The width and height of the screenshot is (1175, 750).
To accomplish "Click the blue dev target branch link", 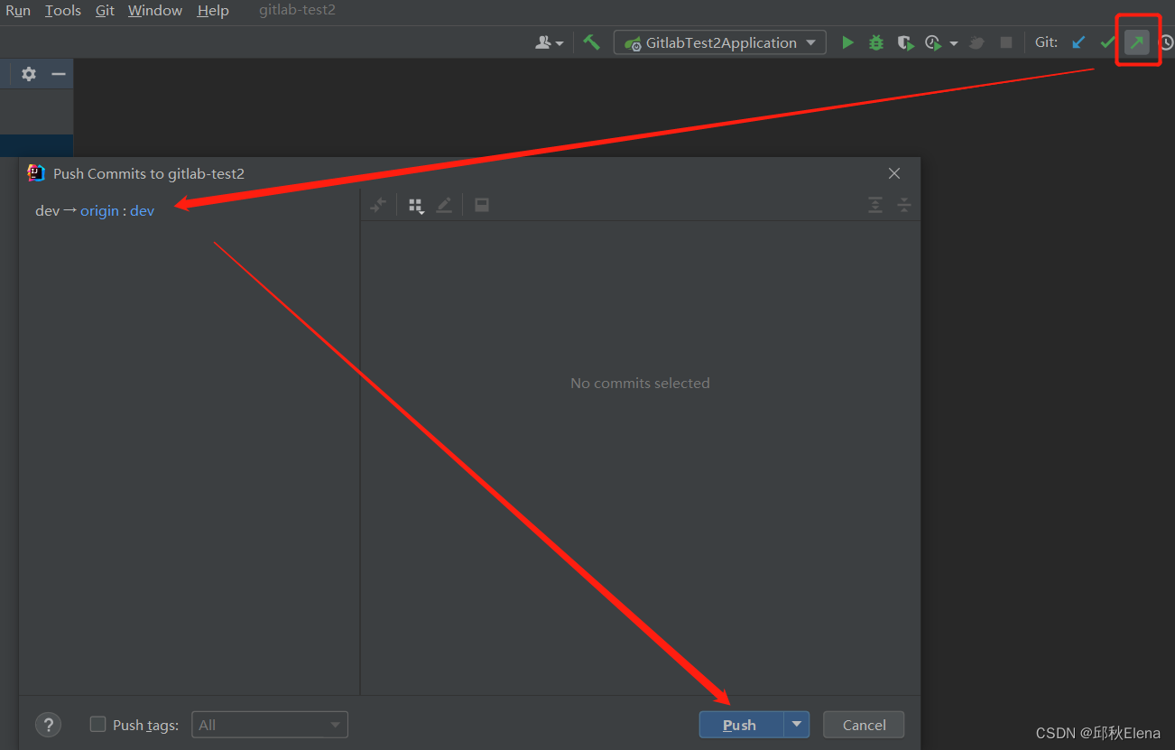I will tap(142, 210).
